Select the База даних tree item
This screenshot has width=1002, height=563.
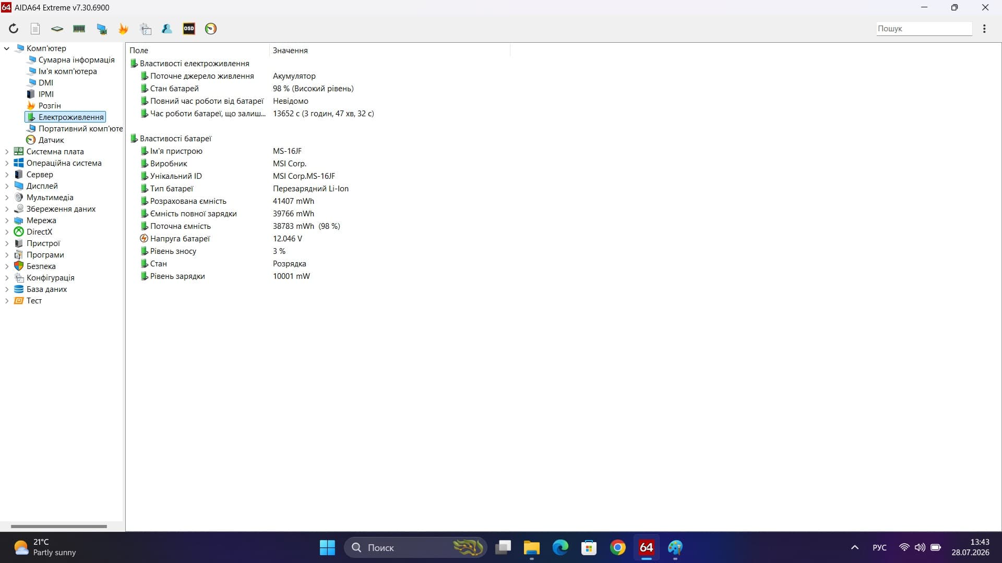[46, 289]
